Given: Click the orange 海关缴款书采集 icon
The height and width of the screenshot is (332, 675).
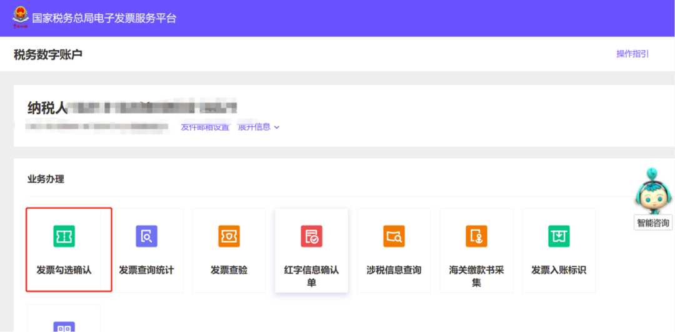Looking at the screenshot, I should [476, 236].
